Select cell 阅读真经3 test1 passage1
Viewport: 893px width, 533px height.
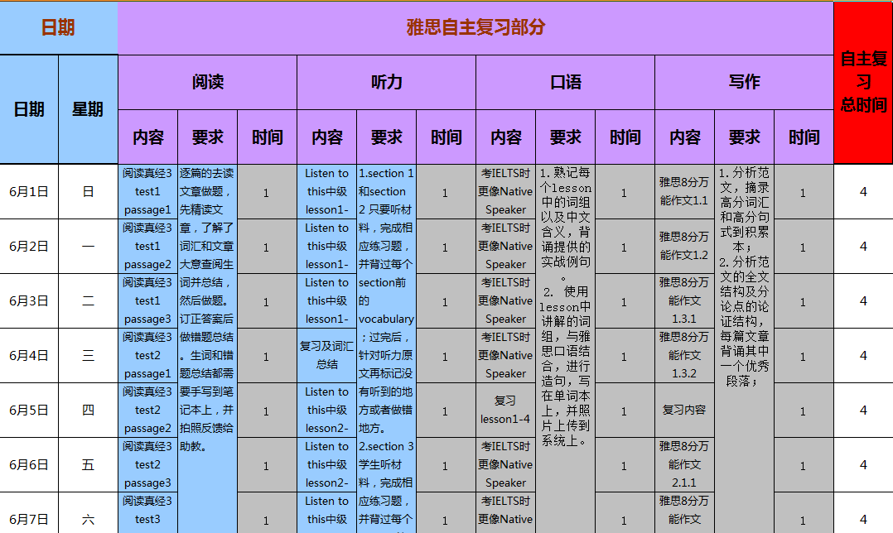148,192
